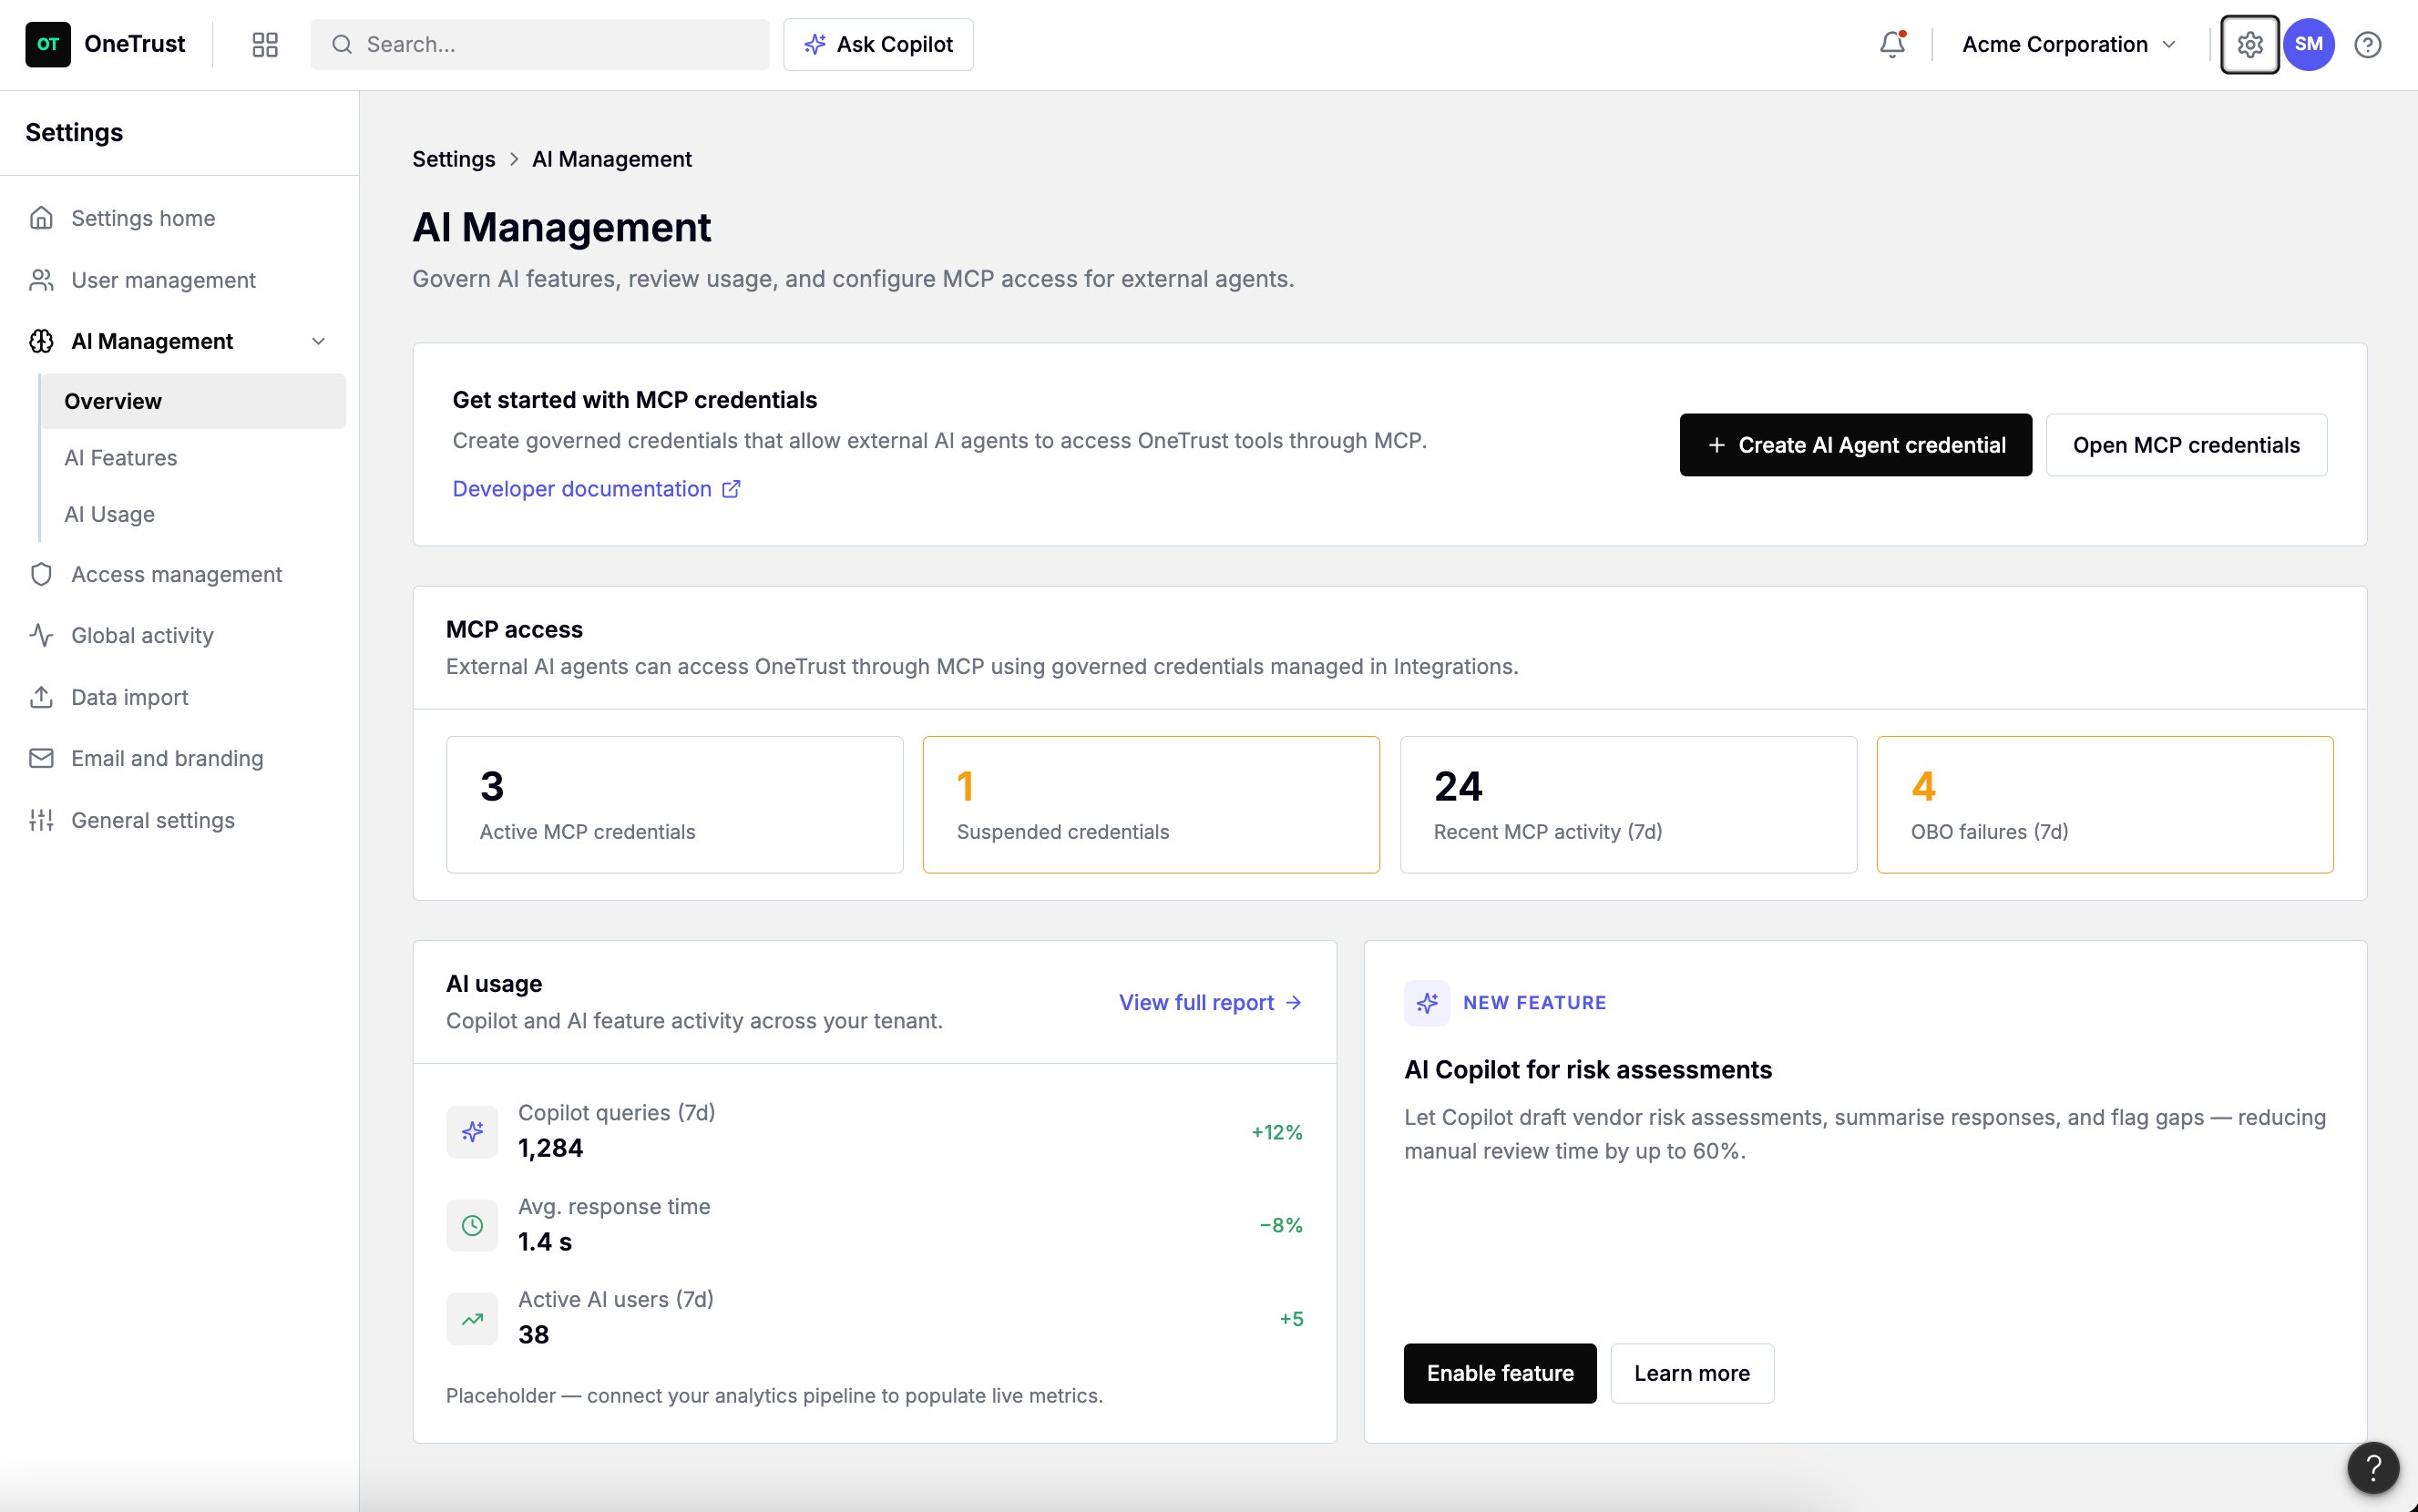Click the OBO failures (7d) card
The image size is (2418, 1512).
click(x=2105, y=805)
